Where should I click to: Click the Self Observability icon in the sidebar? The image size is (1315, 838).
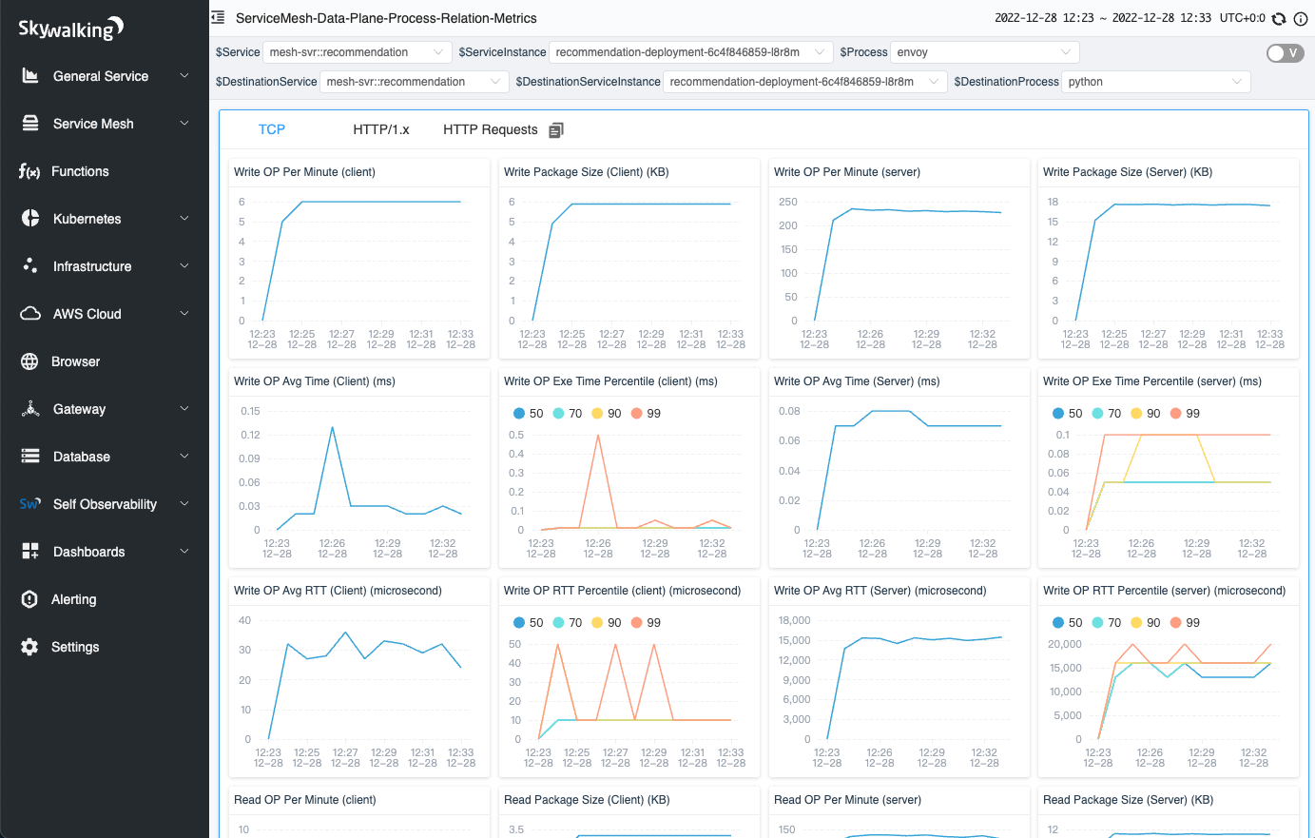29,504
